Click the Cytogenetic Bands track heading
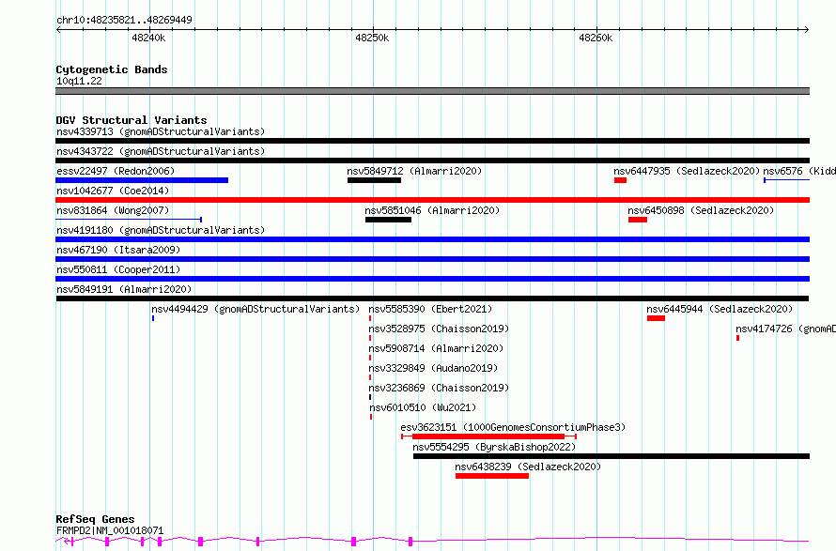Image resolution: width=836 pixels, height=551 pixels. coord(112,69)
